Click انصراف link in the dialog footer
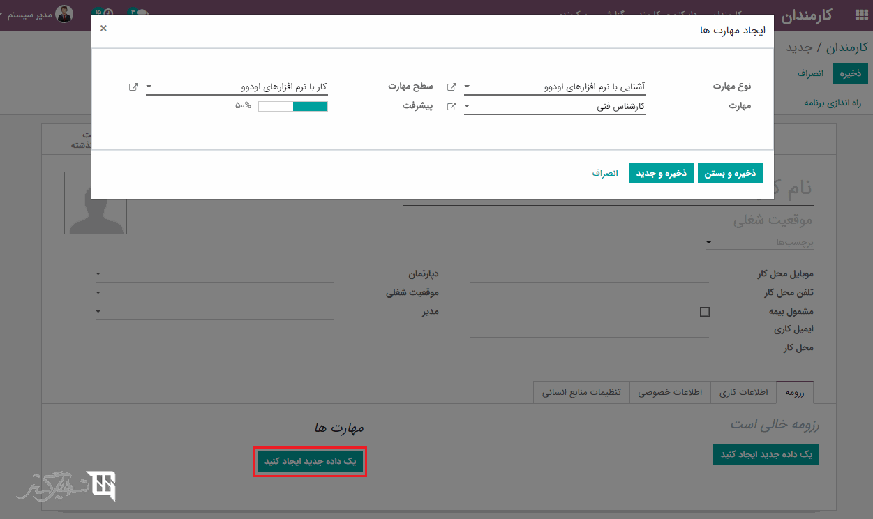The height and width of the screenshot is (519, 873). coord(605,173)
